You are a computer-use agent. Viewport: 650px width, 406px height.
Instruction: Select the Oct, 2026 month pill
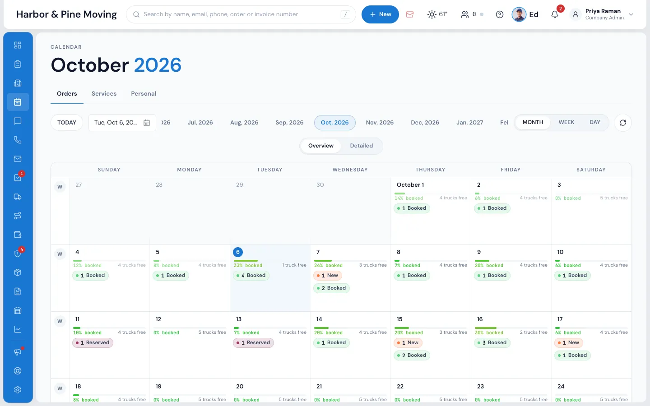pyautogui.click(x=335, y=123)
